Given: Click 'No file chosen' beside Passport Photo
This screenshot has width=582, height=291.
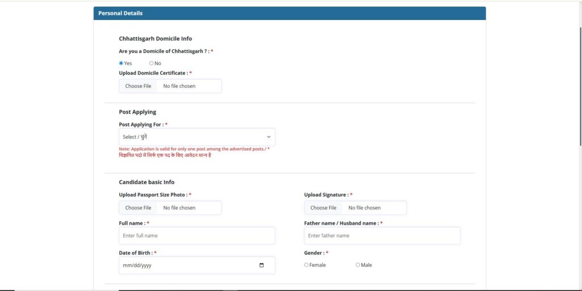Looking at the screenshot, I should pos(179,208).
